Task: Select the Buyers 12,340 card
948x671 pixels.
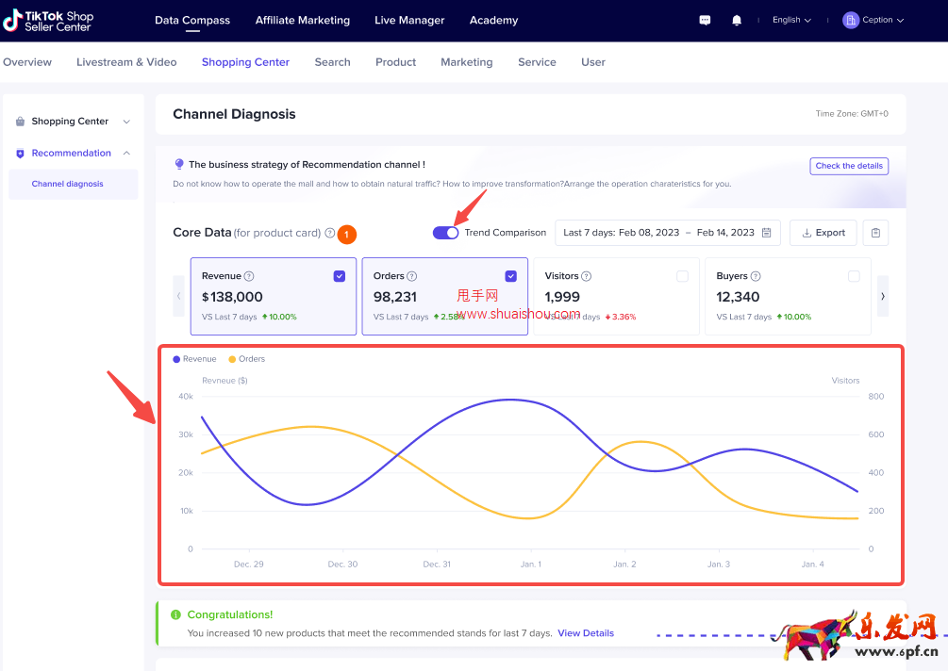Action: point(788,296)
